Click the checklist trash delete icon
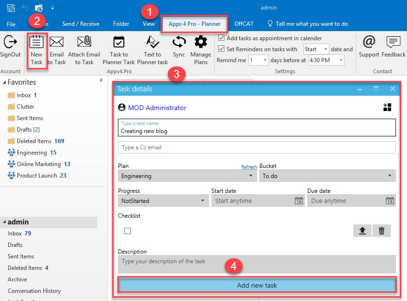The height and width of the screenshot is (301, 407). (381, 231)
